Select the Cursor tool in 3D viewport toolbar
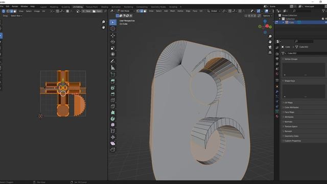 coord(113,29)
